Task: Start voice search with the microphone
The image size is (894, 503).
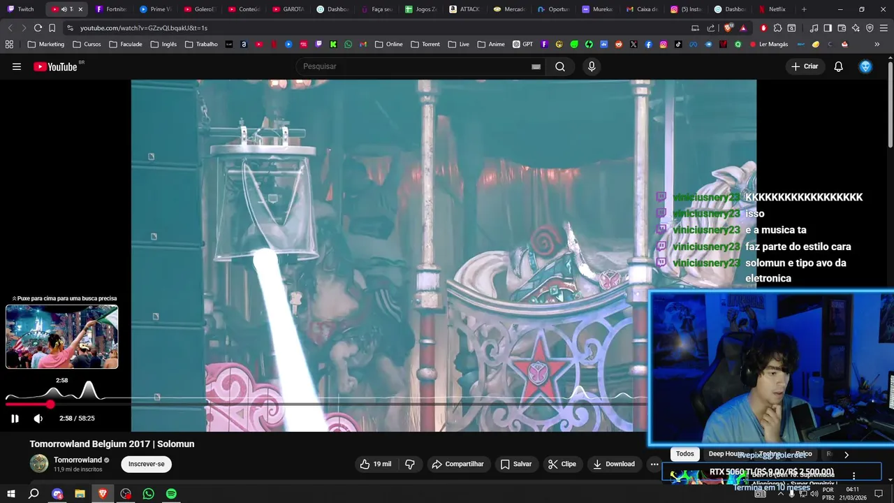Action: click(592, 66)
